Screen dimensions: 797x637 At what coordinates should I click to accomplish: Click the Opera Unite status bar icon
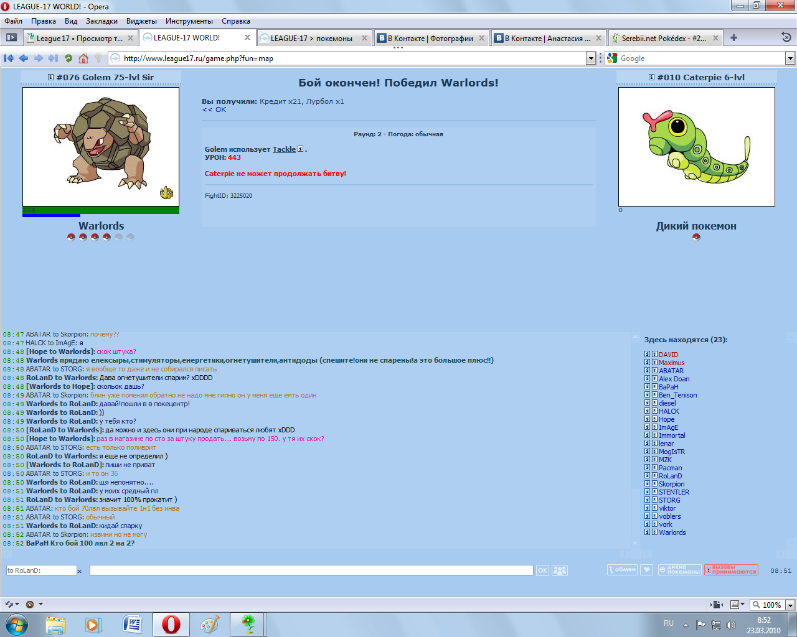30,604
